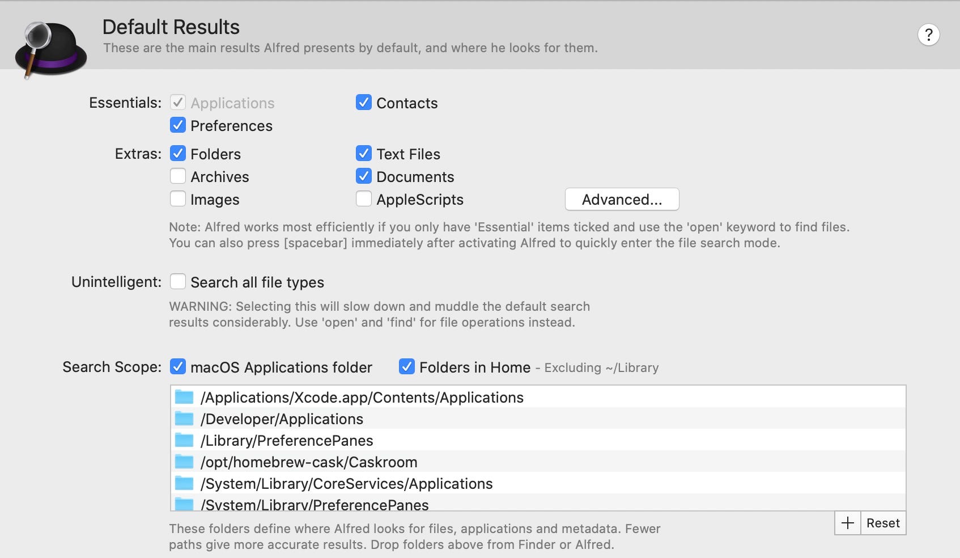Screen dimensions: 960x558
Task: Uncheck the Preferences checkbox
Action: pyautogui.click(x=178, y=125)
